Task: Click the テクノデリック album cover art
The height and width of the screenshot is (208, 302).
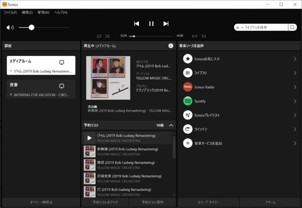Action: point(108,78)
